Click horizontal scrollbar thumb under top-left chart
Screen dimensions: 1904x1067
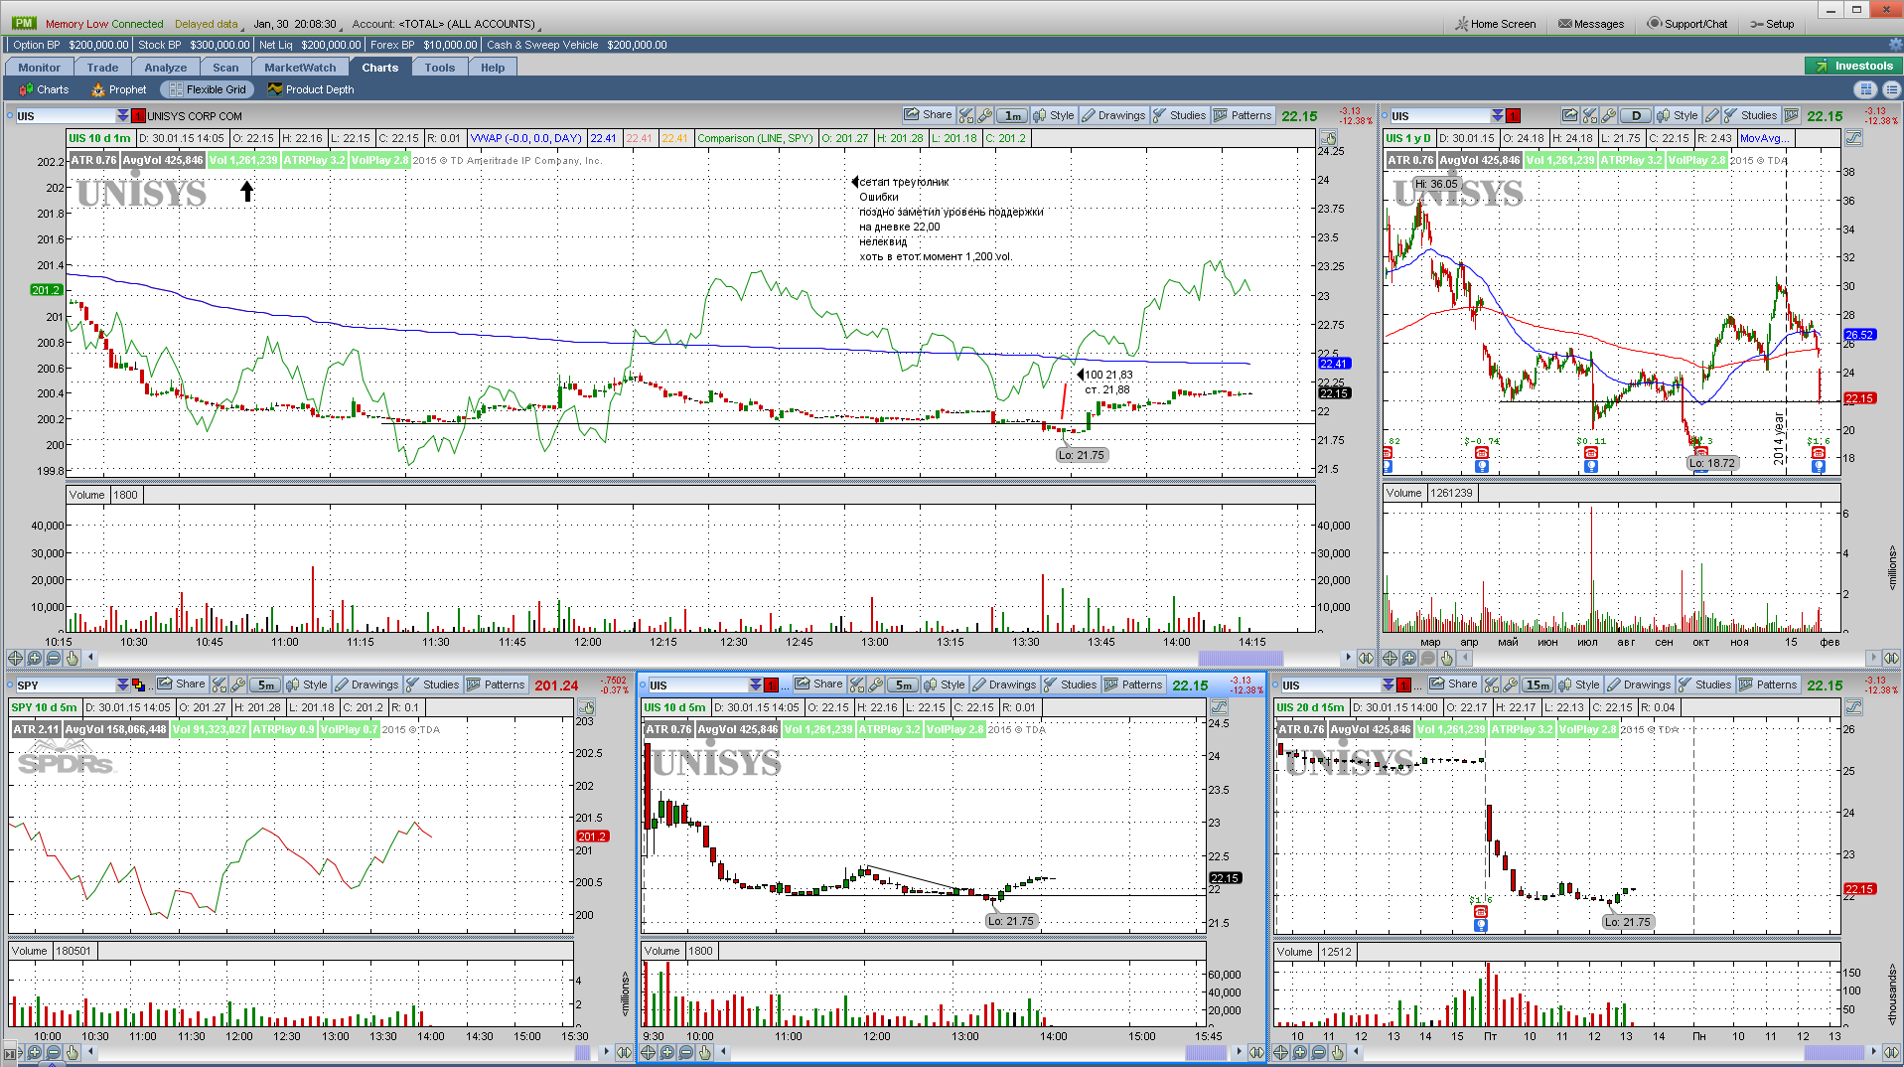click(x=1241, y=658)
